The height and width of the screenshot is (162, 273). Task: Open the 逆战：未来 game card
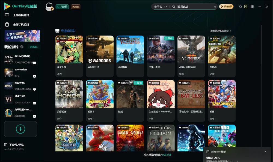(161, 56)
